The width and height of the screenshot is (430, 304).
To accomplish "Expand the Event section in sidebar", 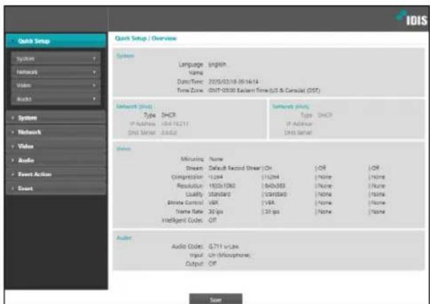I will (x=56, y=188).
